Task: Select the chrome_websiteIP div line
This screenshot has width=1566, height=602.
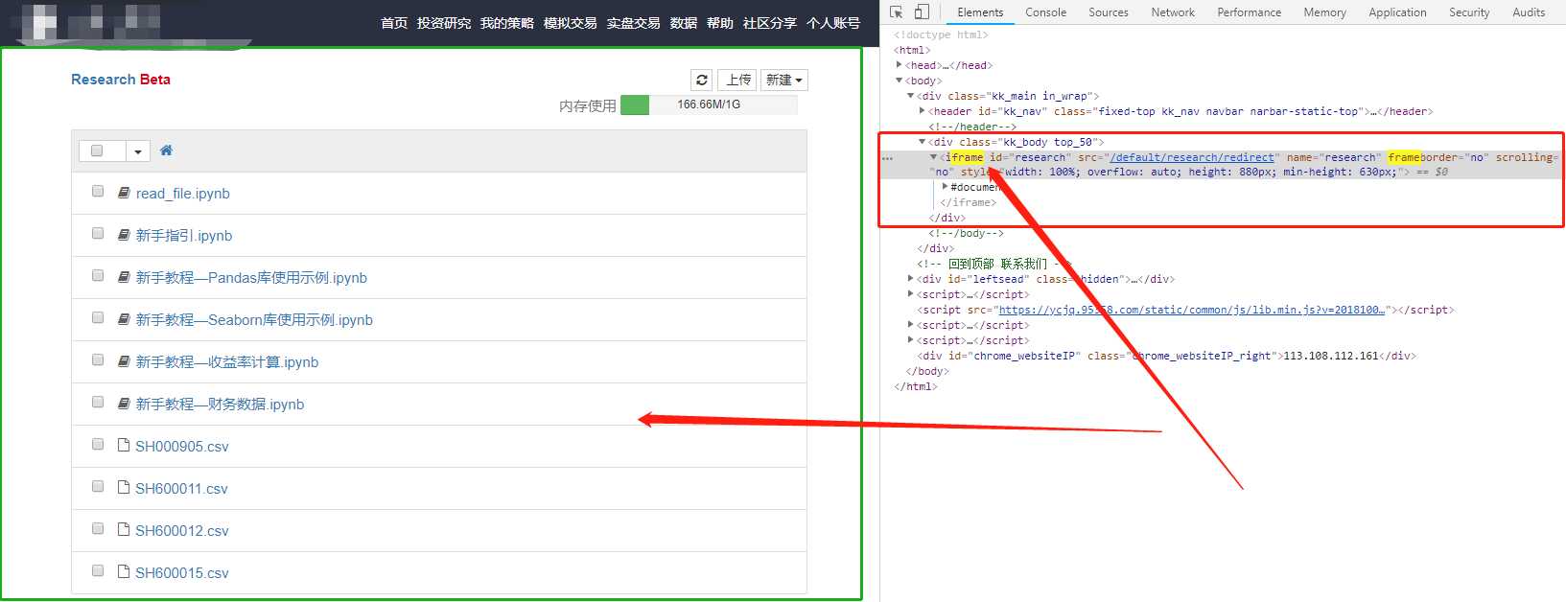Action: pos(1166,356)
